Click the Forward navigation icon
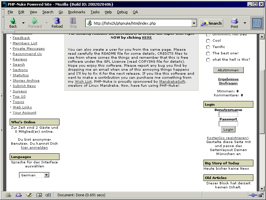Viewport: 266px width, 200px height. [35, 21]
